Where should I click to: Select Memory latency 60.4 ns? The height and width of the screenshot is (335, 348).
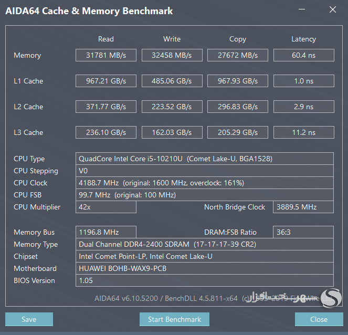(303, 55)
